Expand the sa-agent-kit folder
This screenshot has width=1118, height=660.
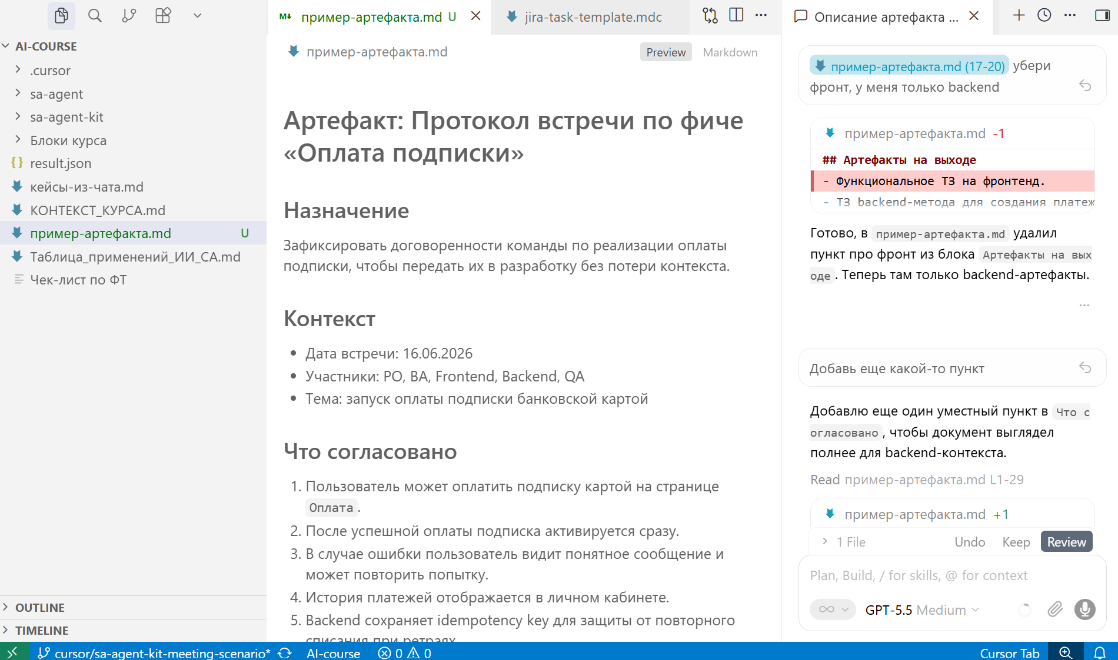[133, 117]
